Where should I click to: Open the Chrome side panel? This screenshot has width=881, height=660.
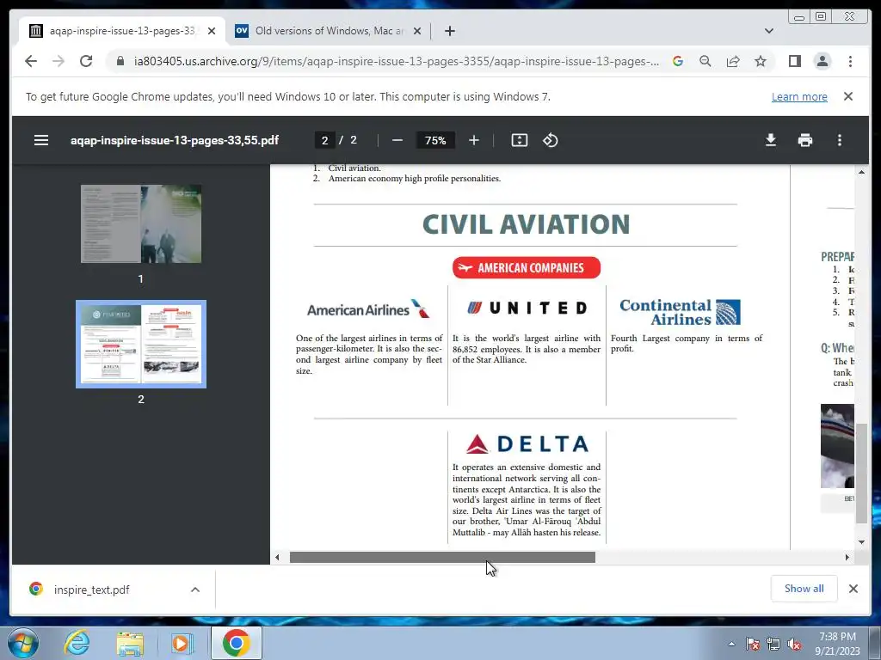tap(794, 61)
